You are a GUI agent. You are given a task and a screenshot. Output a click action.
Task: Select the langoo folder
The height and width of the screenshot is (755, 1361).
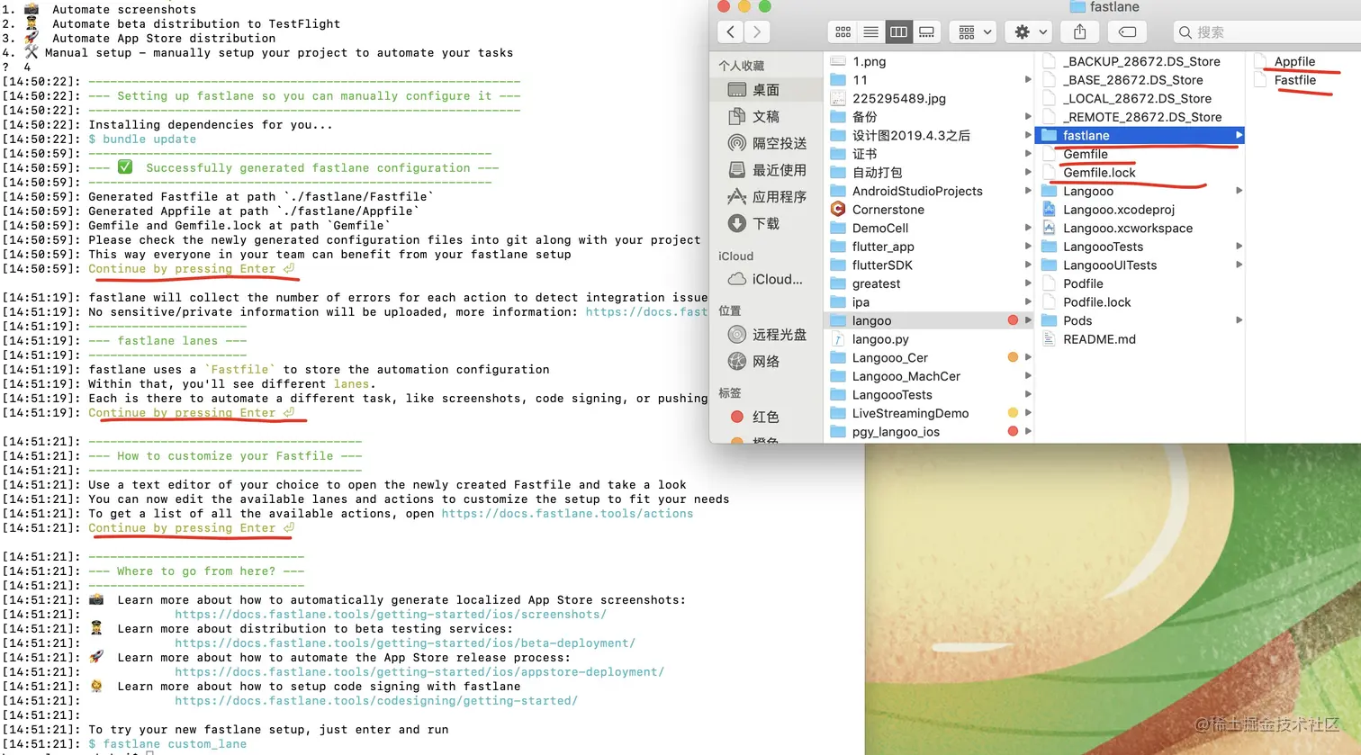pos(930,320)
